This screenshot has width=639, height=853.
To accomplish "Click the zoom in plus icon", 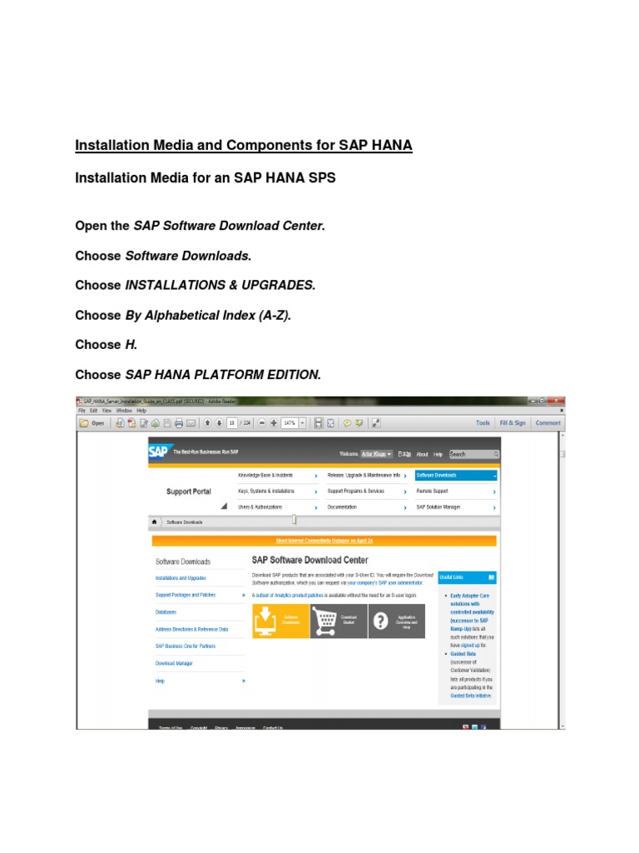I will coord(274,422).
